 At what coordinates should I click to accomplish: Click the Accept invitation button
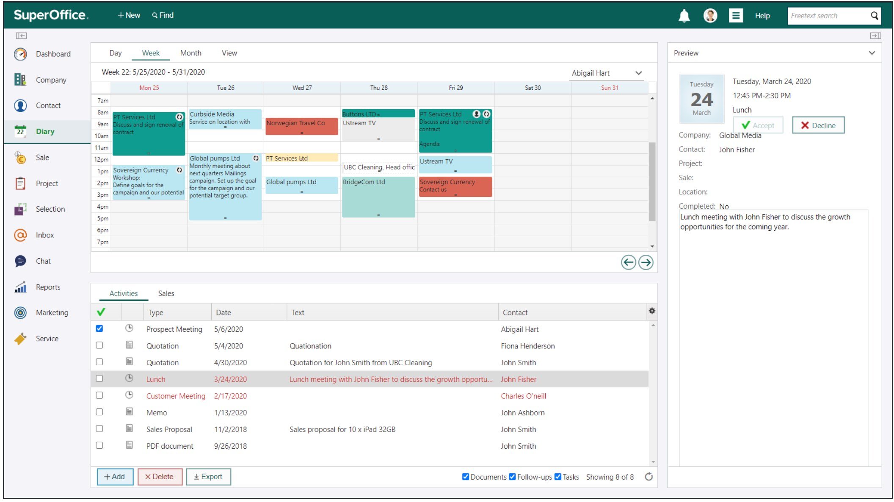(759, 125)
